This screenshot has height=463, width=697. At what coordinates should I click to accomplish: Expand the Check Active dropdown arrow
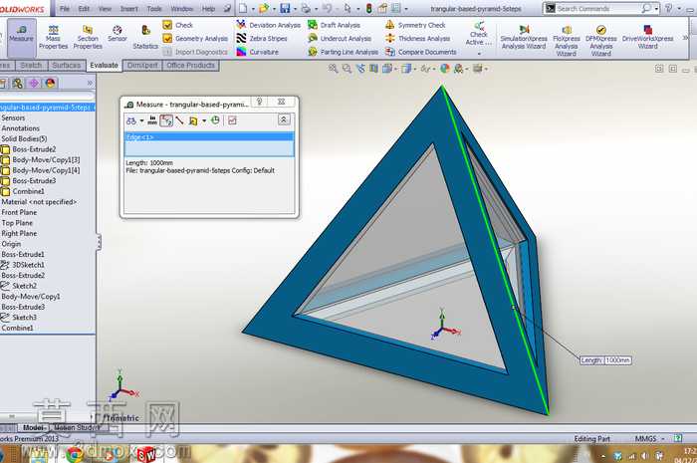pyautogui.click(x=479, y=54)
